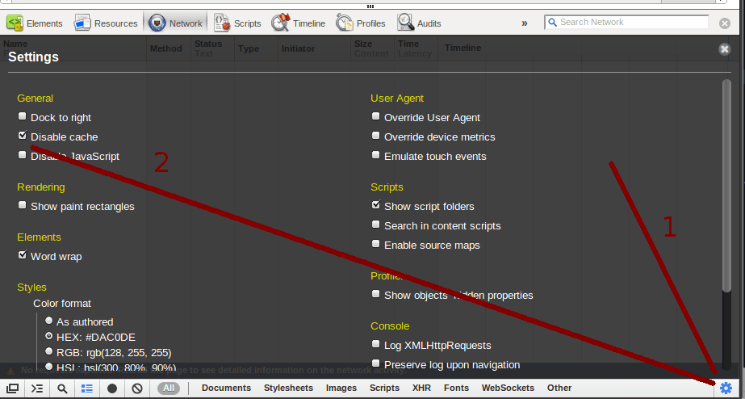Click the blue settings gear icon

pyautogui.click(x=726, y=388)
